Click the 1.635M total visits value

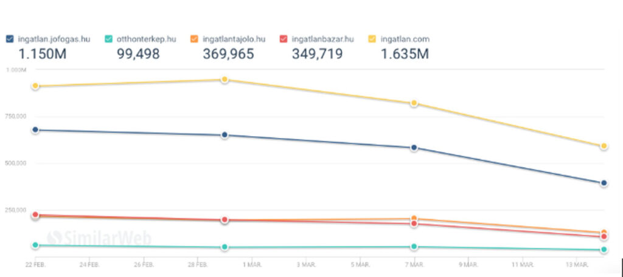point(405,54)
